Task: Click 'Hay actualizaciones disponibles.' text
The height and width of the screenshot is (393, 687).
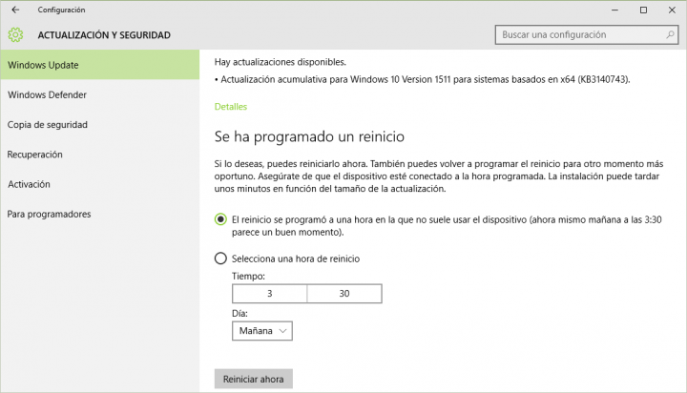Action: coord(280,62)
